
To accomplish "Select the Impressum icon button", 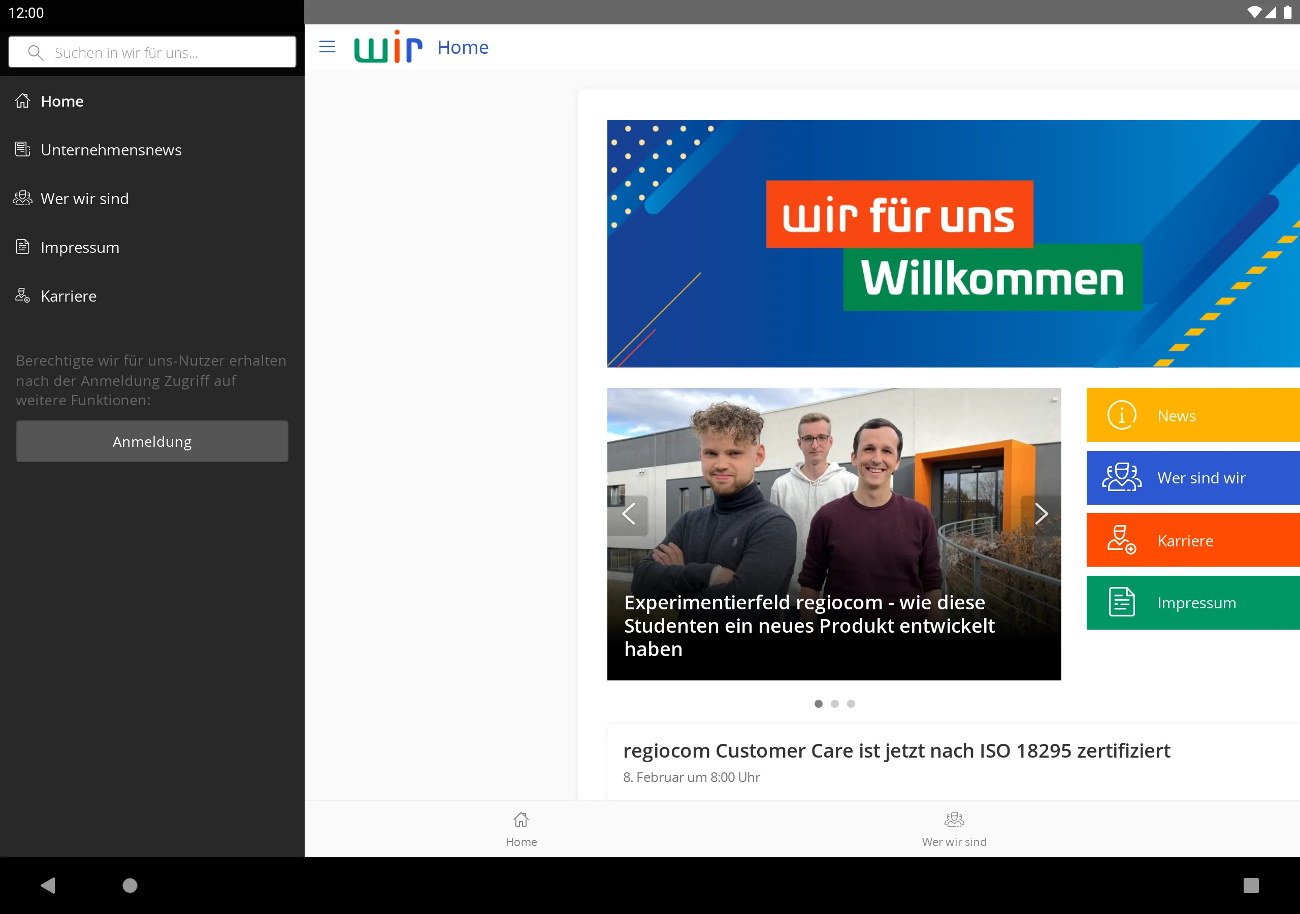I will [1121, 602].
